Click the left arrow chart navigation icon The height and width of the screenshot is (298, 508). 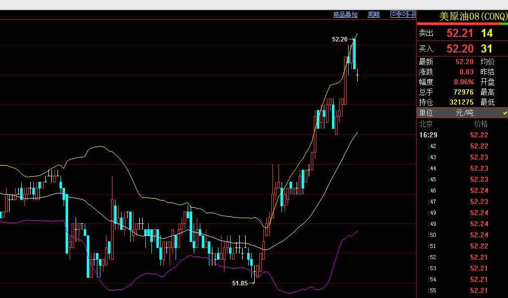(394, 14)
